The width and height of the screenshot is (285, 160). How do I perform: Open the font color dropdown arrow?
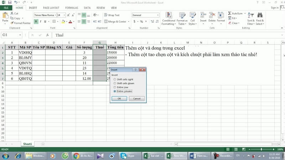74,21
